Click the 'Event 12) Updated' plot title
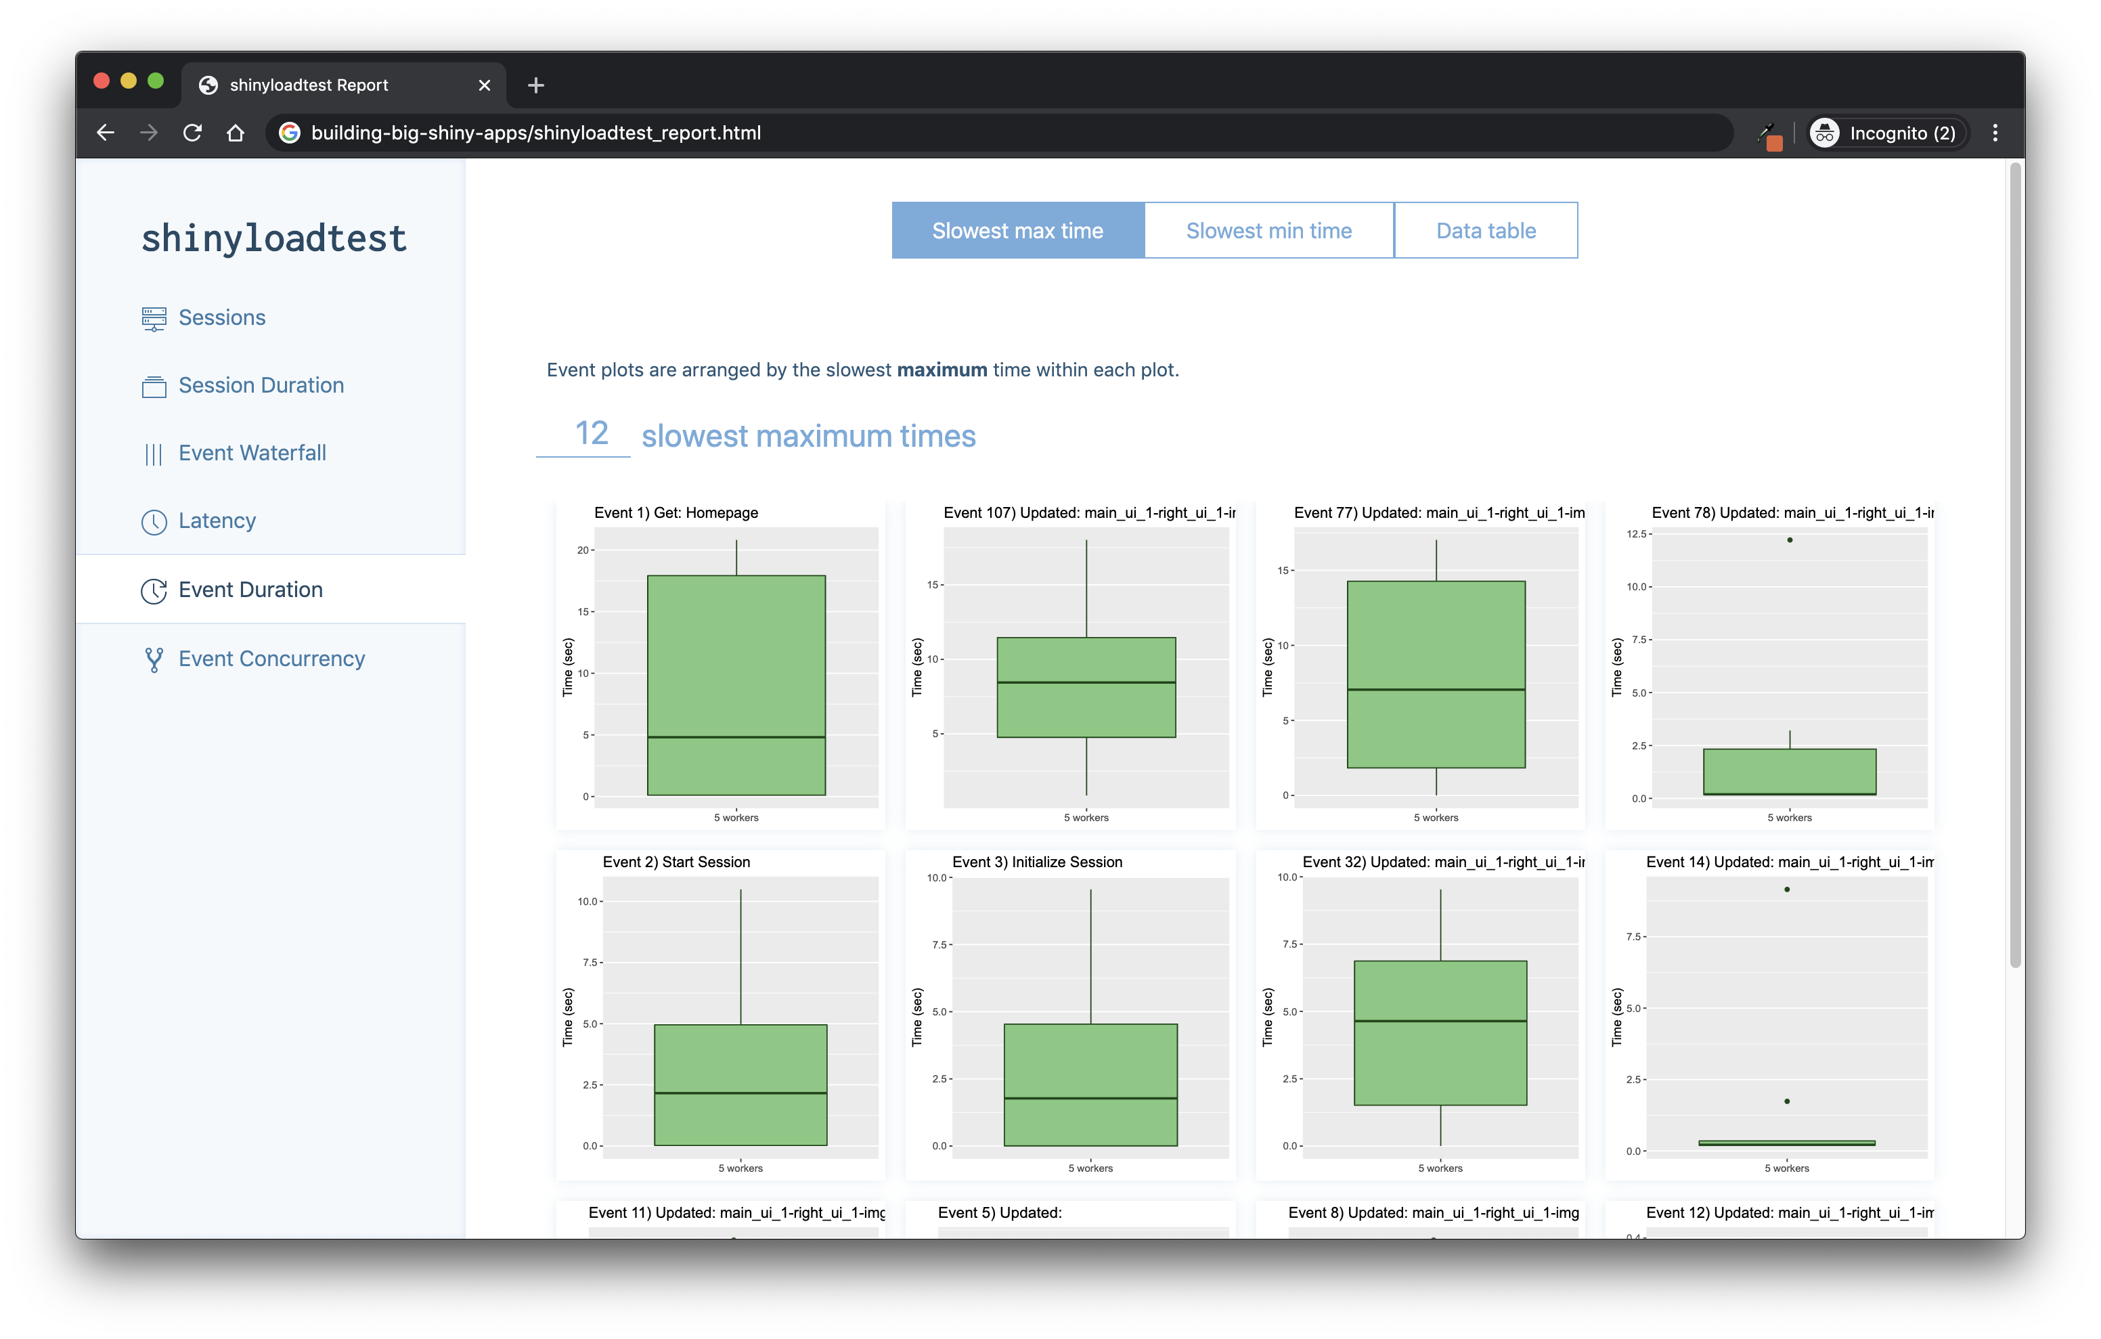Image resolution: width=2101 pixels, height=1339 pixels. (x=1790, y=1212)
